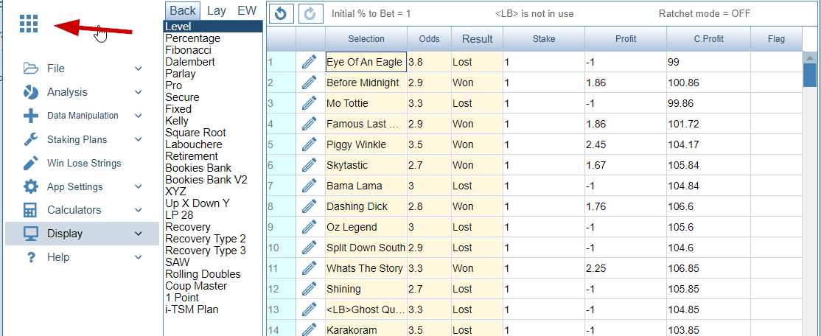Click the App Settings gear icon
Viewport: 821px width, 336px height.
click(31, 186)
